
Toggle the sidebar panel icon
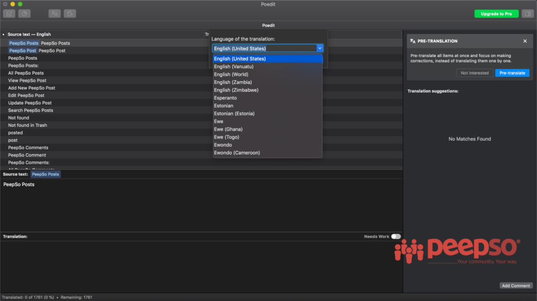click(x=527, y=14)
